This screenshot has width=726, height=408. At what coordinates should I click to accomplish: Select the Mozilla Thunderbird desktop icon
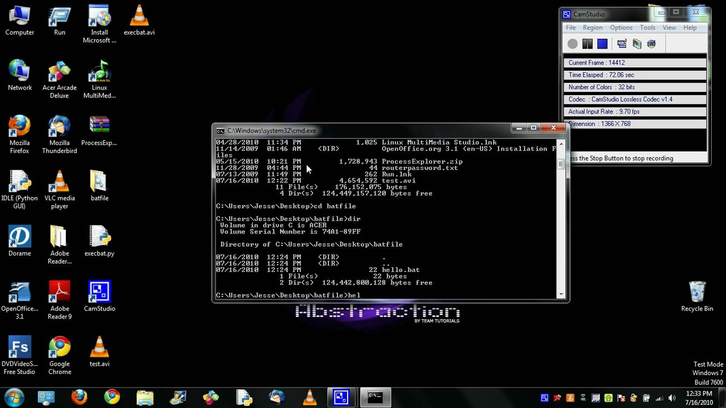point(60,134)
